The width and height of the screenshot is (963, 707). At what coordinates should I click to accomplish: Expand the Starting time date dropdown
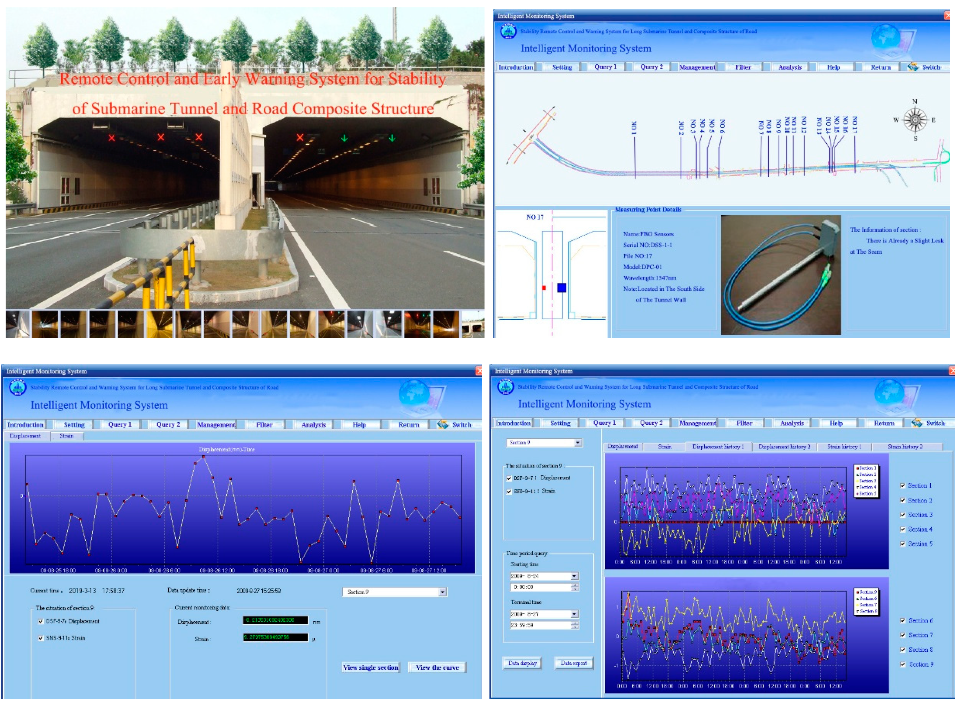pyautogui.click(x=574, y=576)
